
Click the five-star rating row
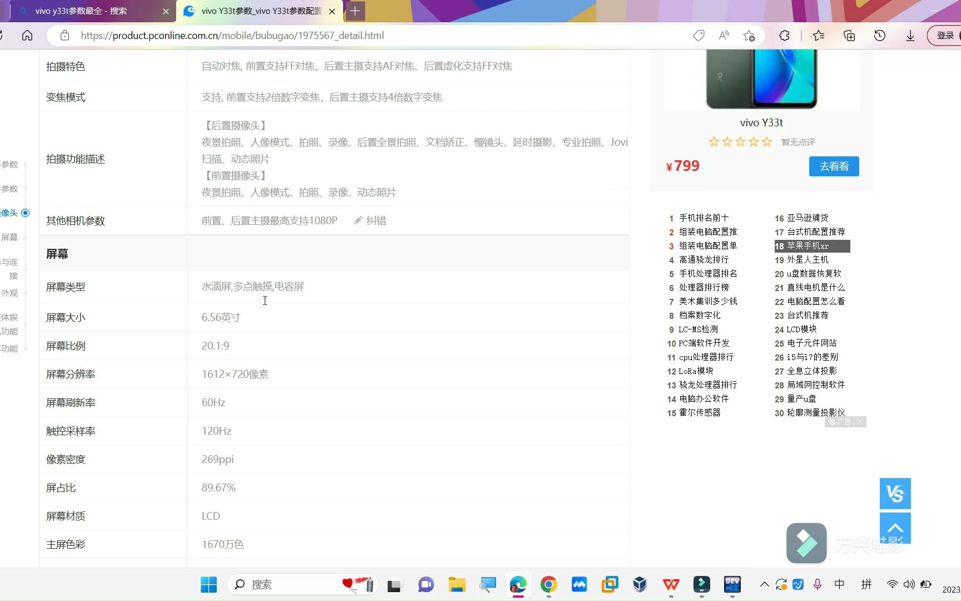coord(740,142)
